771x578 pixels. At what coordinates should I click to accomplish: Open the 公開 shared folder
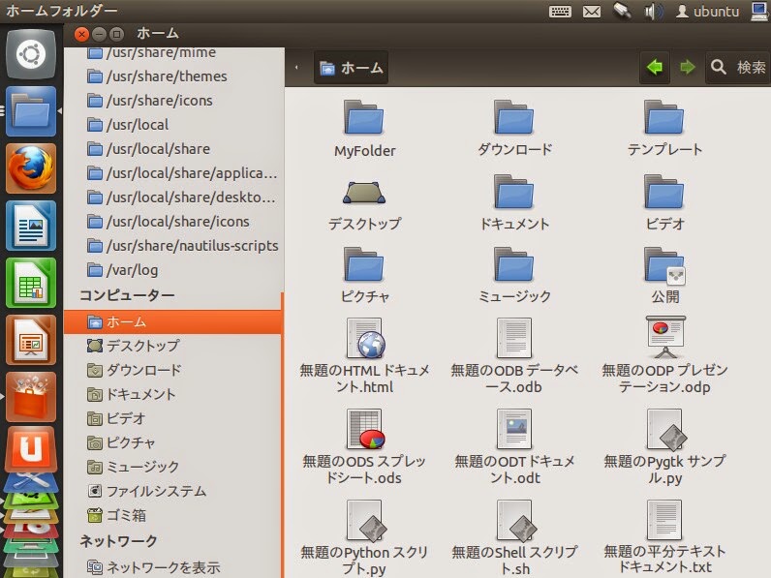664,265
